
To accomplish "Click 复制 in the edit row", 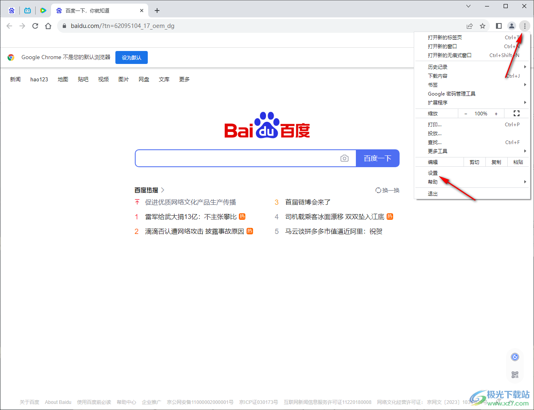I will click(496, 162).
